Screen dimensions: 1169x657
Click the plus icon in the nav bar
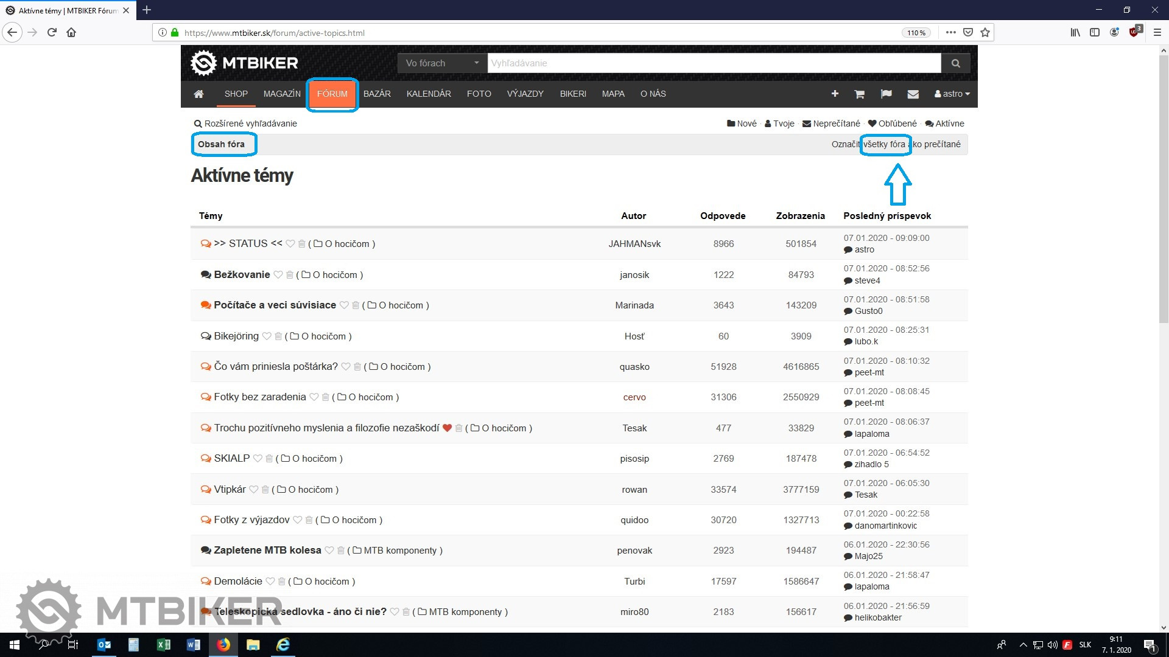tap(835, 94)
